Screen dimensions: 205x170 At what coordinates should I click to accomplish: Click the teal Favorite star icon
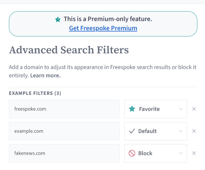pos(132,109)
